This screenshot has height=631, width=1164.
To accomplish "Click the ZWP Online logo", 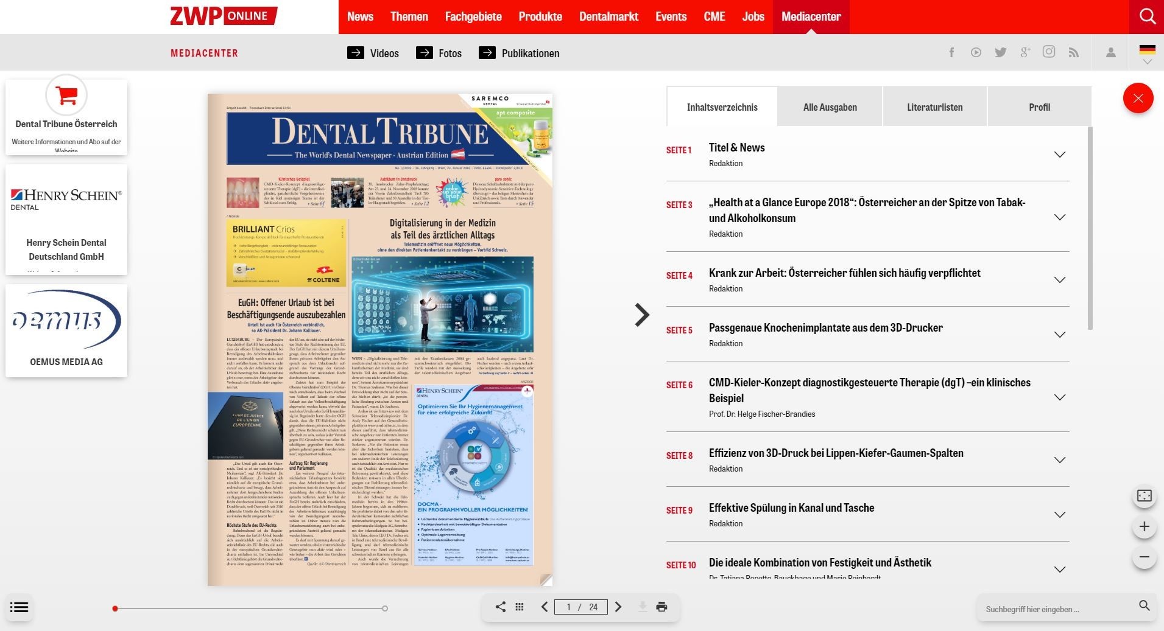I will click(x=224, y=16).
